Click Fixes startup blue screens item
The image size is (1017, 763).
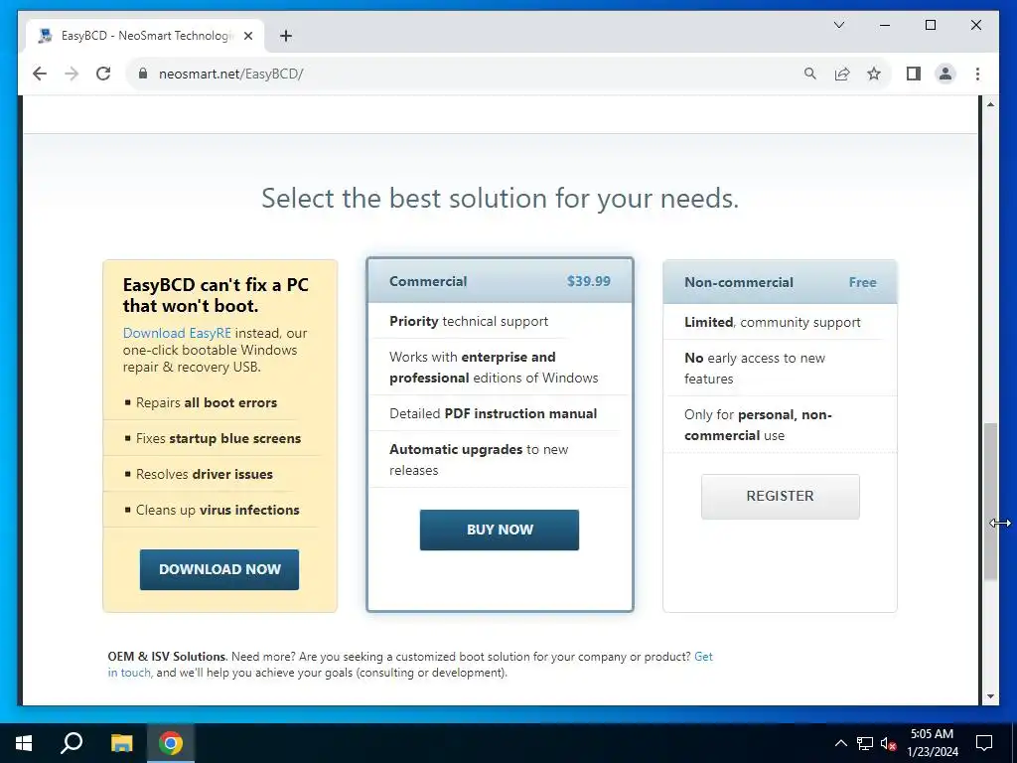218,438
